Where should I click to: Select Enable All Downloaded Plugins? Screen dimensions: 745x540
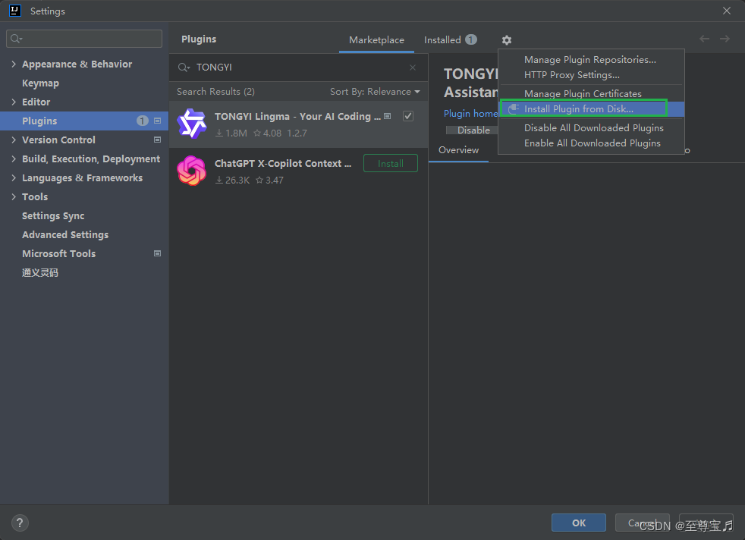591,143
